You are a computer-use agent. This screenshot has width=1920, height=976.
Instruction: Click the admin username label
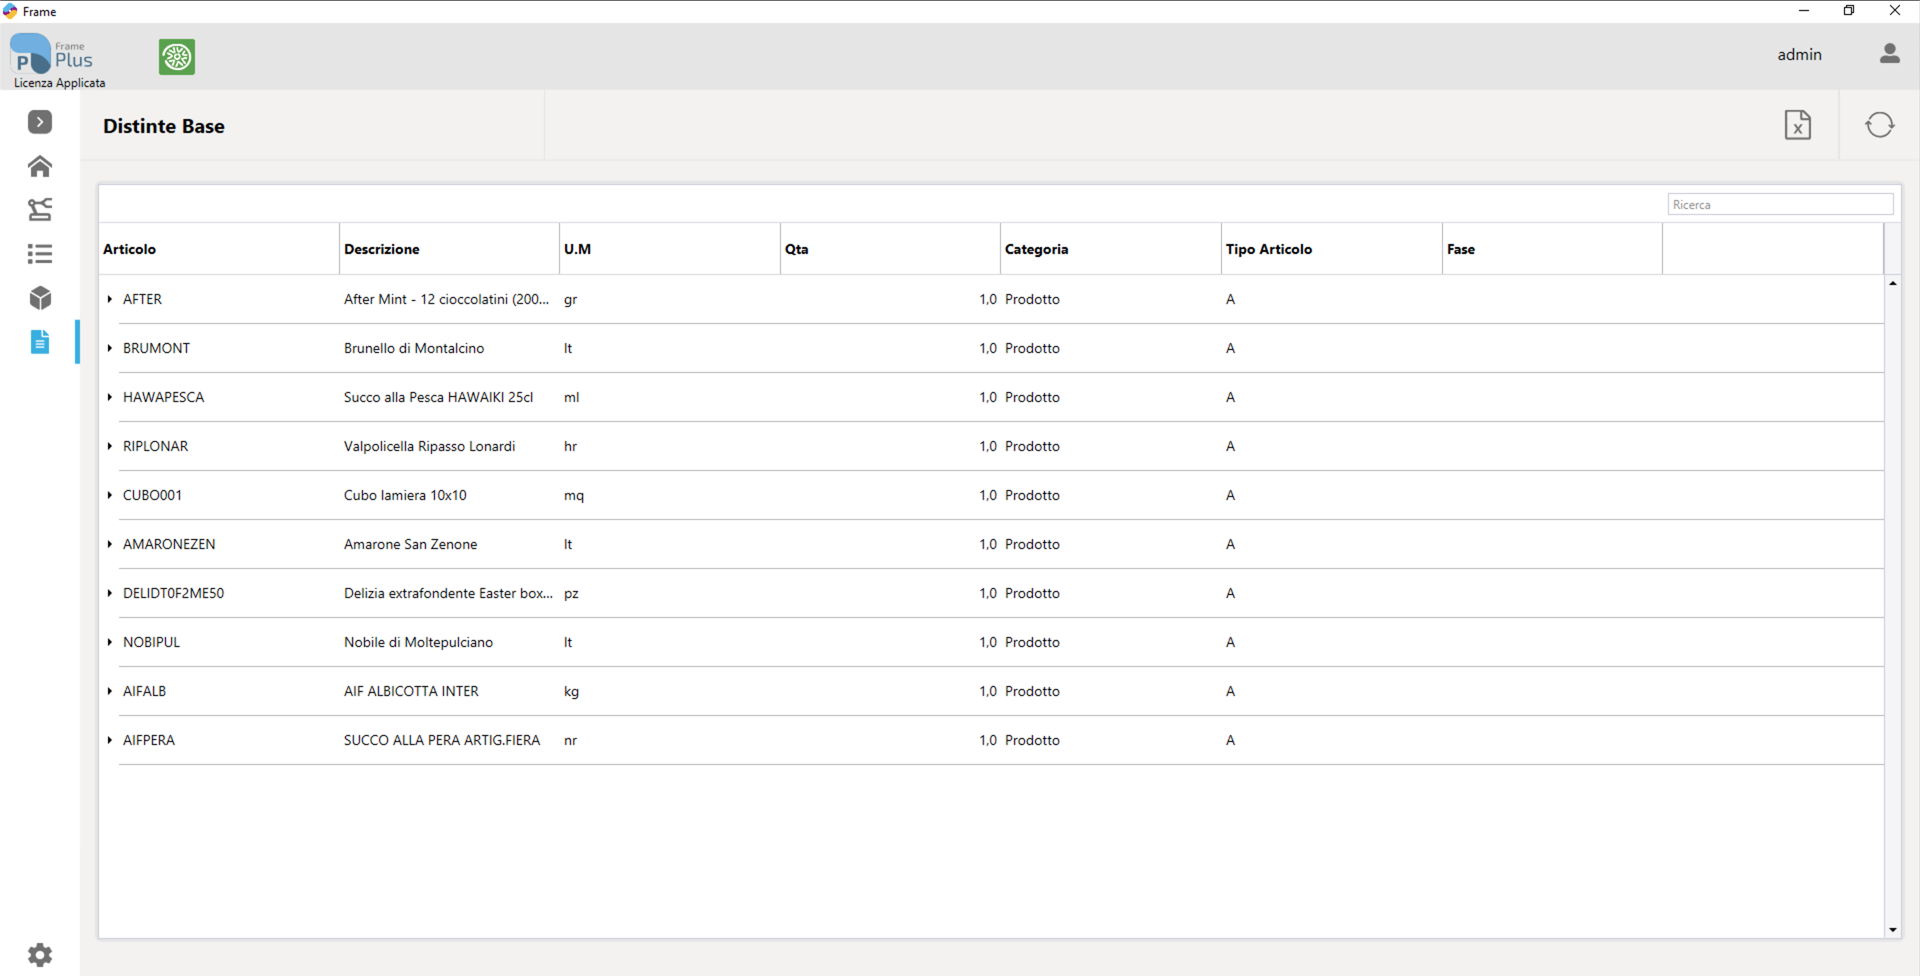1798,54
